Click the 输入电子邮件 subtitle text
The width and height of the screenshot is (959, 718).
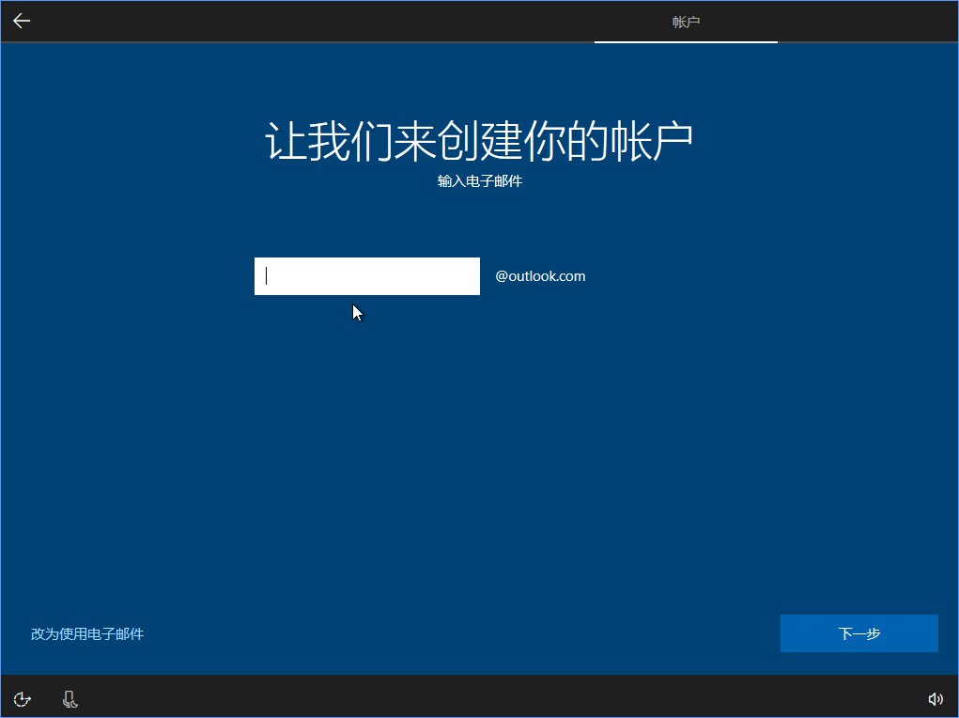[479, 181]
